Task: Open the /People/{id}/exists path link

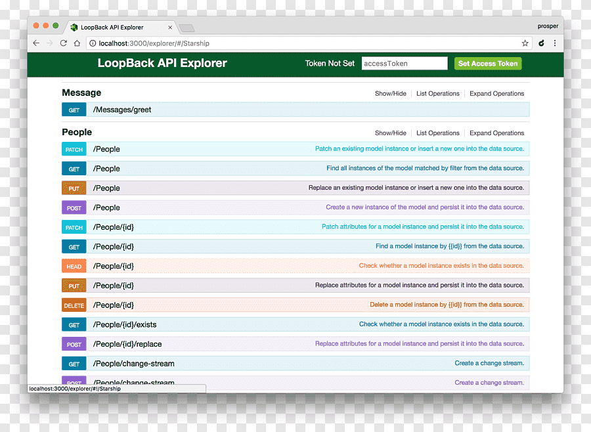Action: point(125,324)
